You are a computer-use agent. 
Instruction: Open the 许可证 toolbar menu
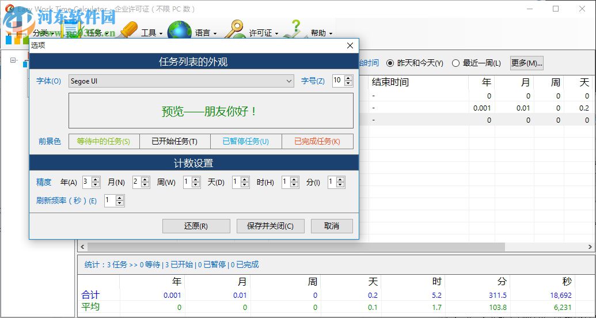(x=263, y=33)
